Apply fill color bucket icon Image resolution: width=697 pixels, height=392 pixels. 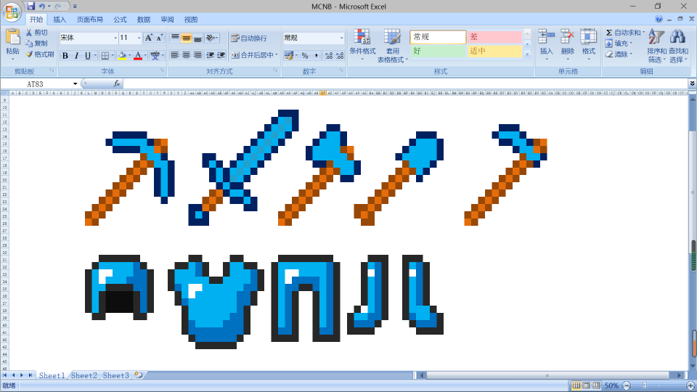click(122, 56)
